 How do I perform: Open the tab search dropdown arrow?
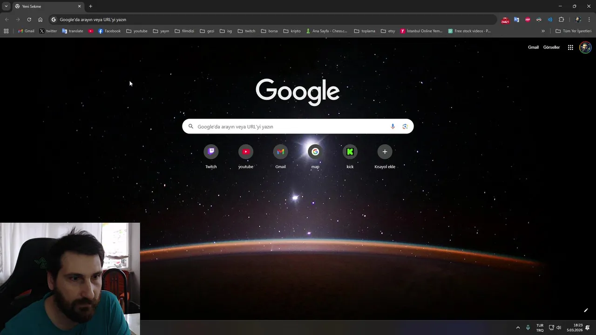click(x=6, y=7)
